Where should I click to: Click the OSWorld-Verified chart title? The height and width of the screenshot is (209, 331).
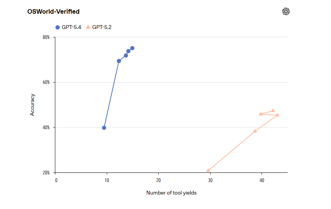click(x=53, y=12)
